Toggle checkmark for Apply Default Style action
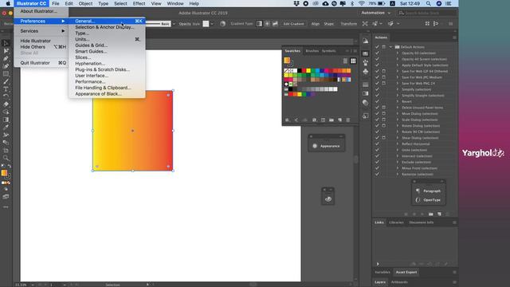510x287 pixels. pos(377,65)
